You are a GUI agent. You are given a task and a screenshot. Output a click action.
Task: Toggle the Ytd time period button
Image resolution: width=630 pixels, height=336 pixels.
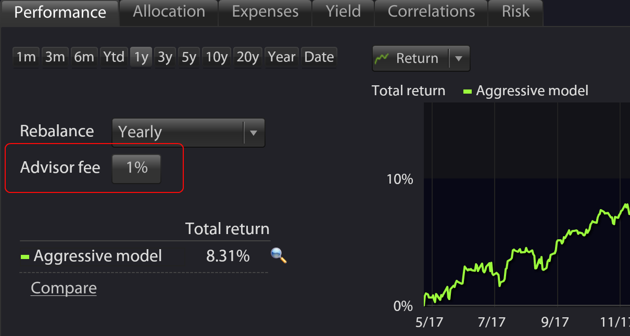[114, 57]
